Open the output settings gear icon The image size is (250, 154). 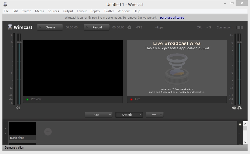(129, 27)
